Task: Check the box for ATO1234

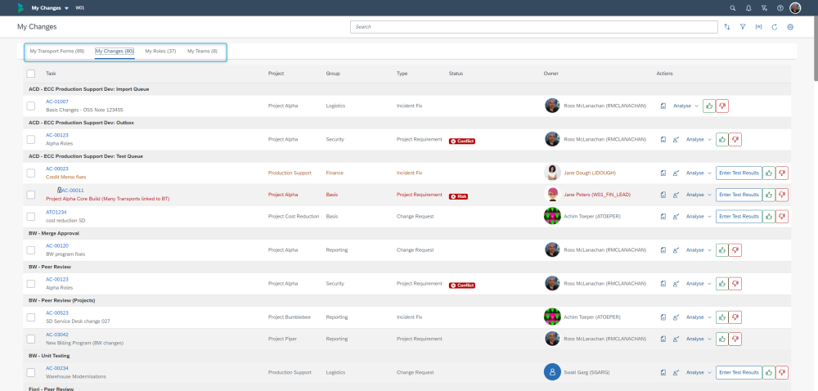Action: click(31, 216)
